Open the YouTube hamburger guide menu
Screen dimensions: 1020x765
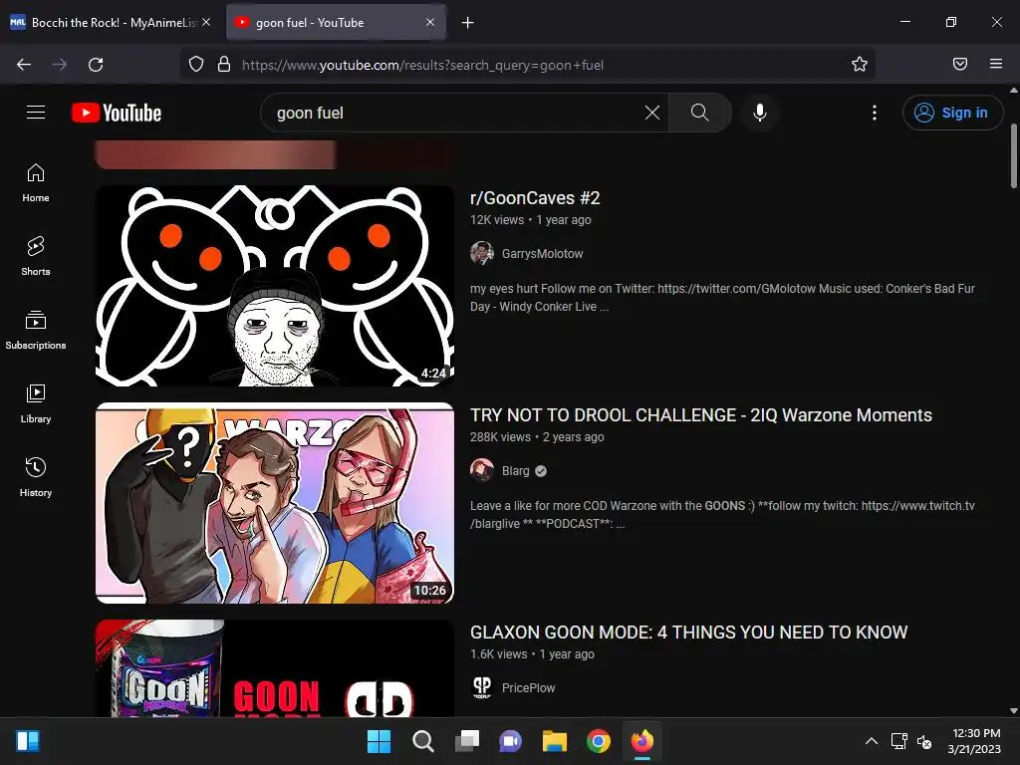[36, 113]
